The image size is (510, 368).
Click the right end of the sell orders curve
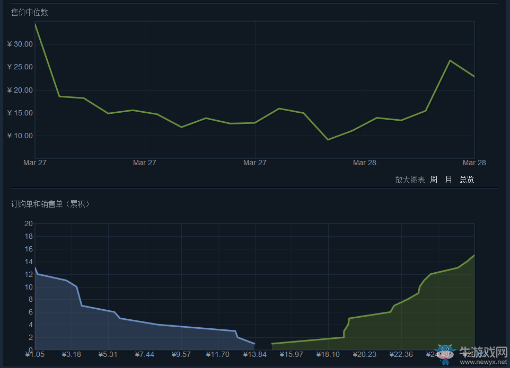click(x=473, y=255)
